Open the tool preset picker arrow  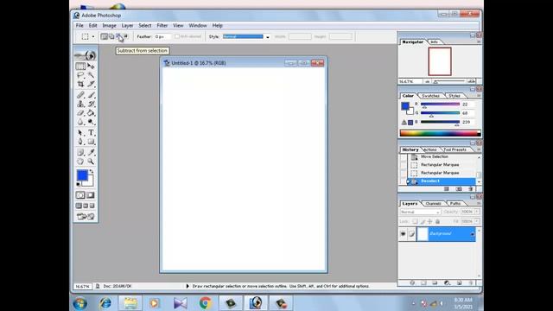(x=93, y=36)
